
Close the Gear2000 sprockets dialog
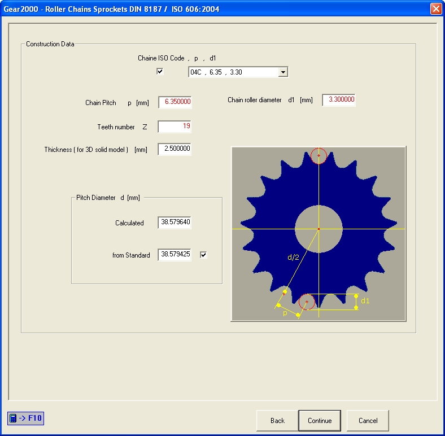(436, 8)
